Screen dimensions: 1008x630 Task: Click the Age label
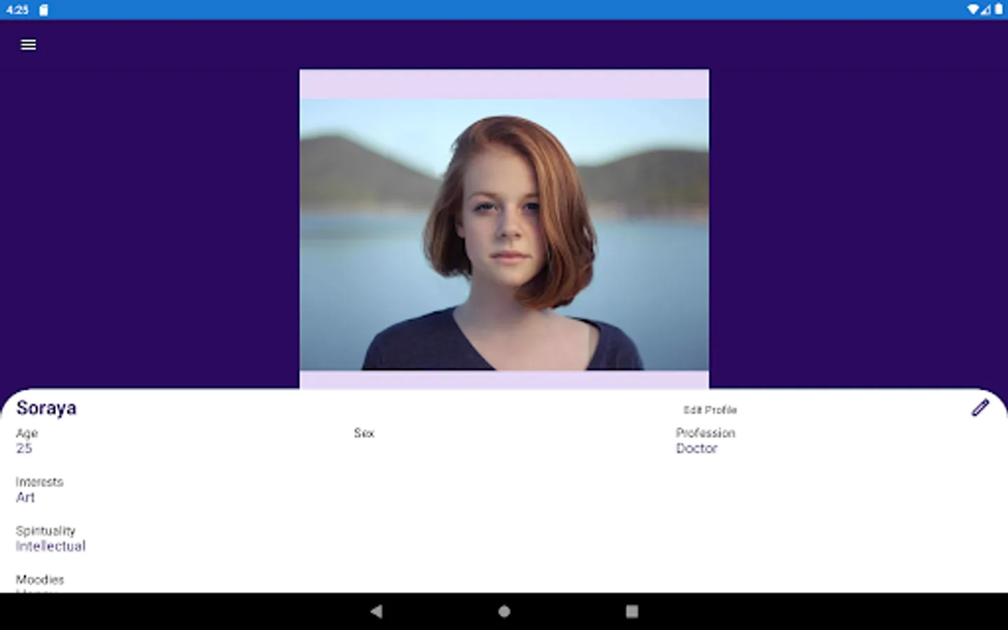pos(27,434)
